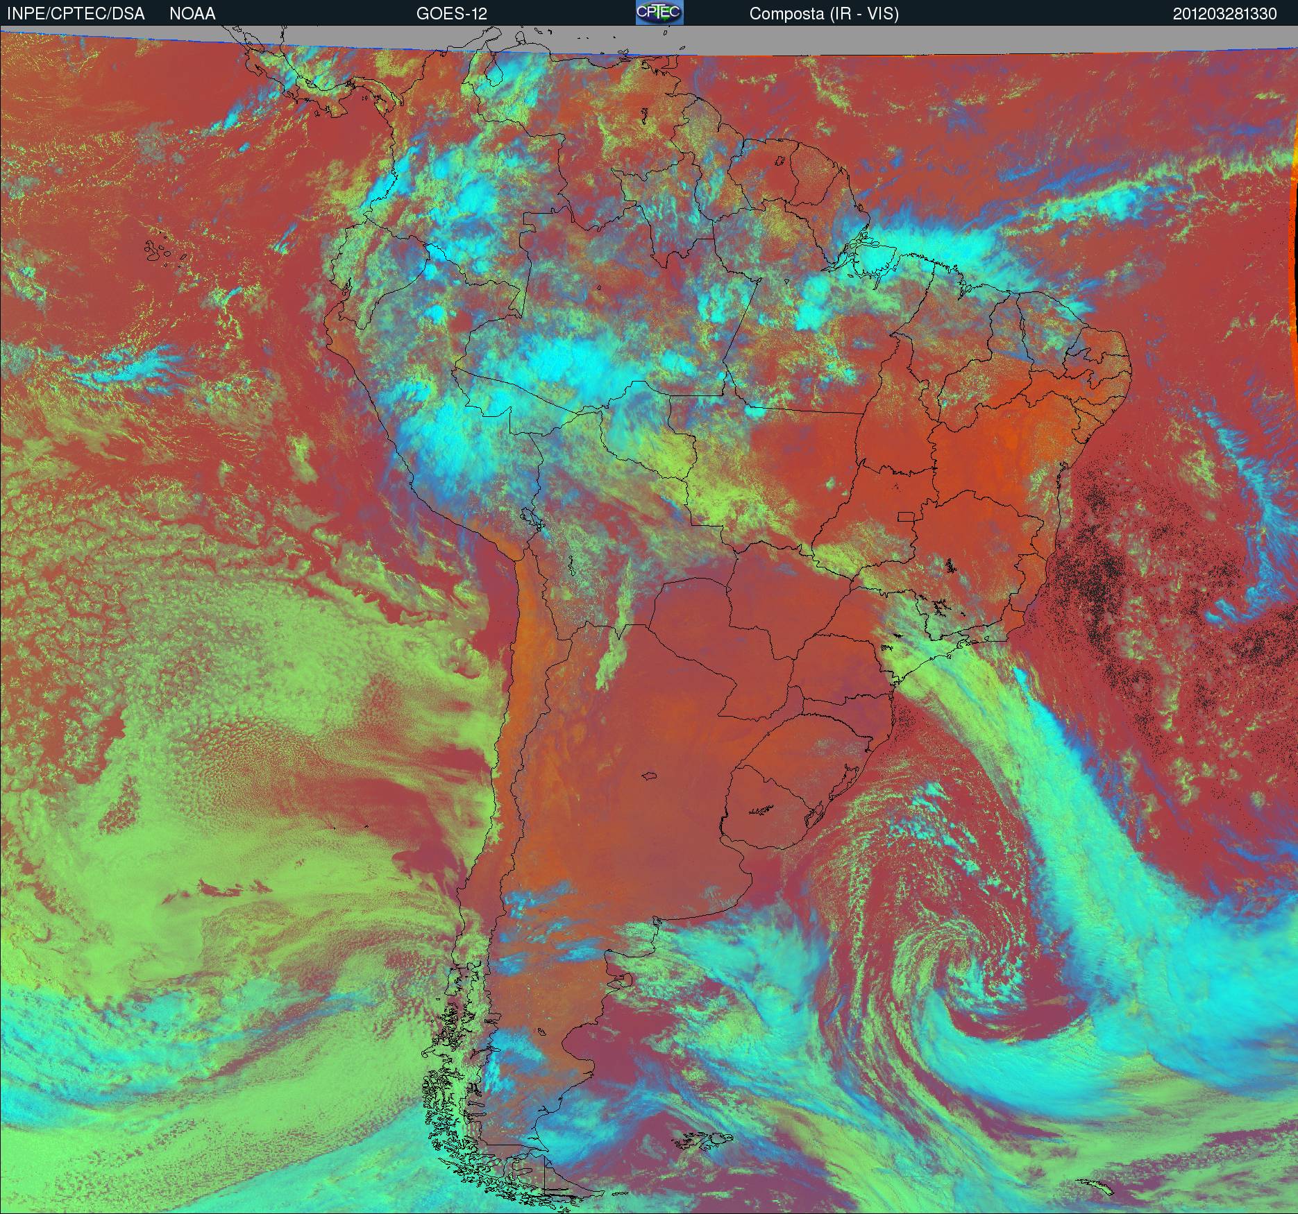Select the INPE/CPTEC/DSA header text

[76, 14]
